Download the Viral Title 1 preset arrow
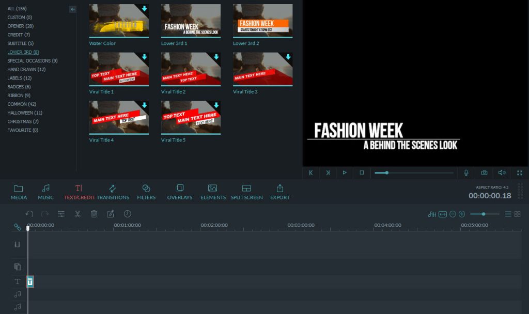Image resolution: width=529 pixels, height=314 pixels. (x=145, y=57)
